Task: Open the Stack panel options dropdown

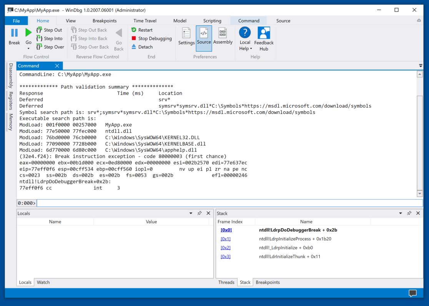Action: tap(401, 213)
